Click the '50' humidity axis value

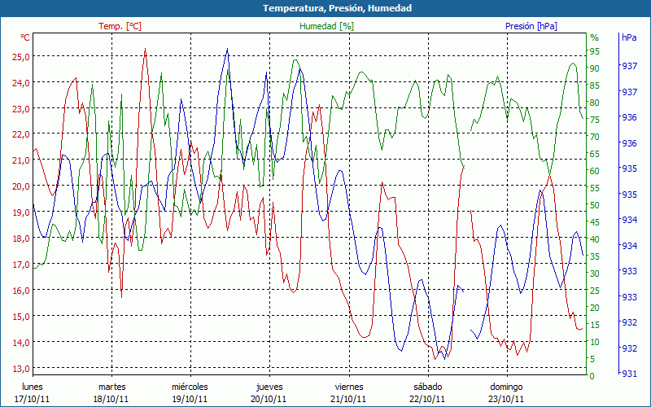(594, 205)
